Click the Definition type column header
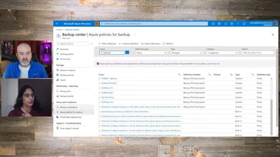The height and width of the screenshot is (157, 280). pyautogui.click(x=263, y=75)
